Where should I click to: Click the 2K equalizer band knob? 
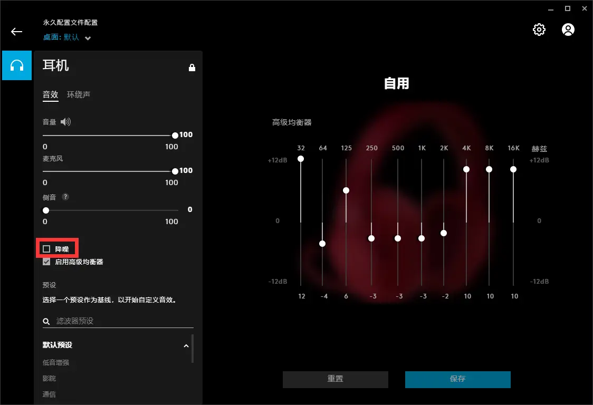click(444, 233)
